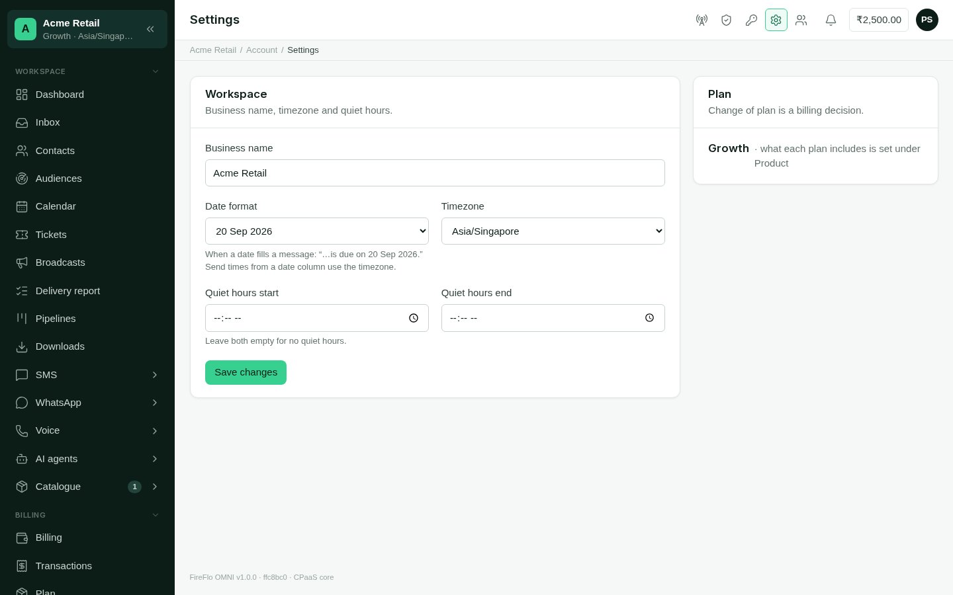Expand the Catalogue submenu chevron

[x=155, y=487]
